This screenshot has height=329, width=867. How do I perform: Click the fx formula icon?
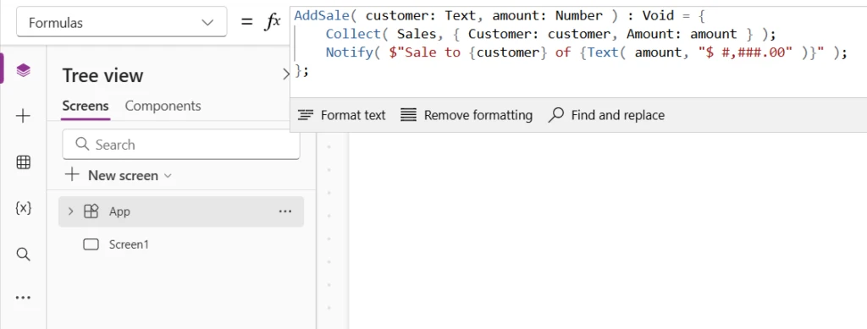[273, 22]
